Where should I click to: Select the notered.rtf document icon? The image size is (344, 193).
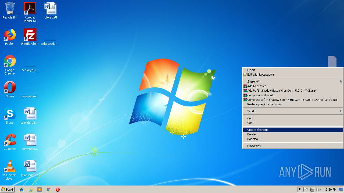50,11
